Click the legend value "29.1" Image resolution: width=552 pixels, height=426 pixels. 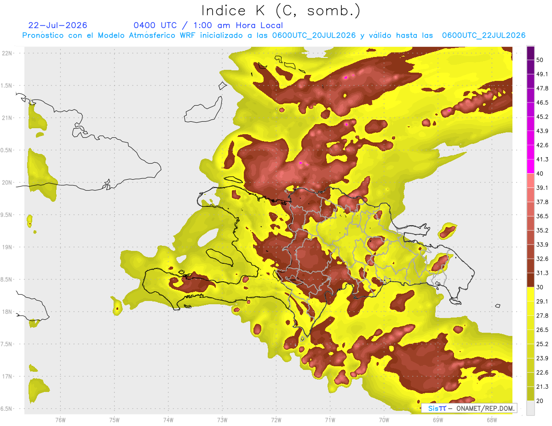[x=543, y=301]
